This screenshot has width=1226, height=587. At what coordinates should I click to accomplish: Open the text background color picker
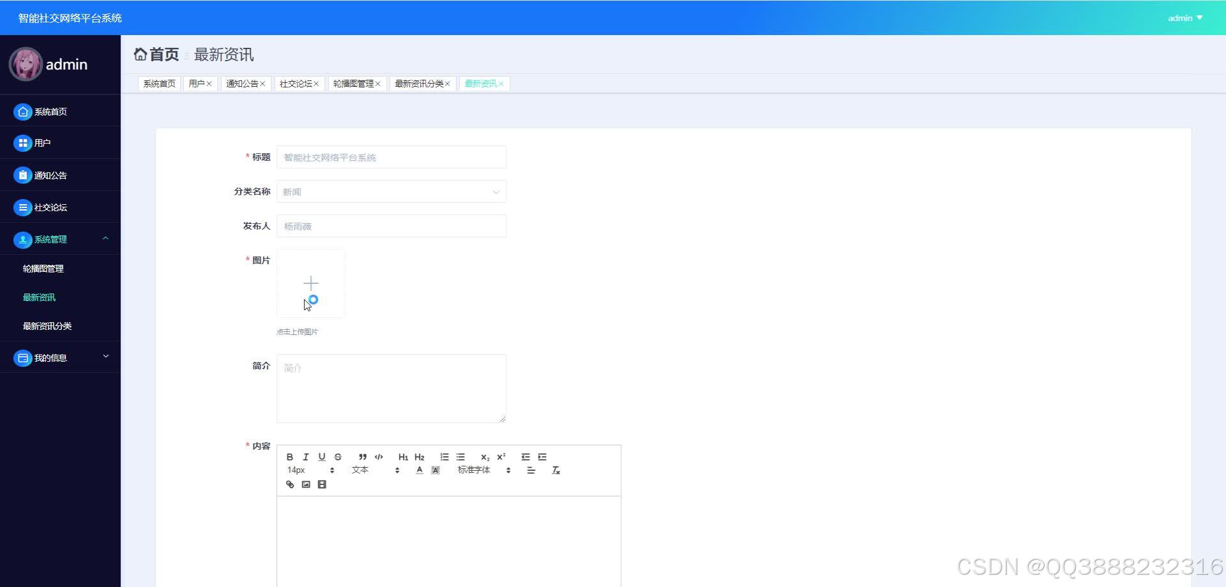[435, 470]
